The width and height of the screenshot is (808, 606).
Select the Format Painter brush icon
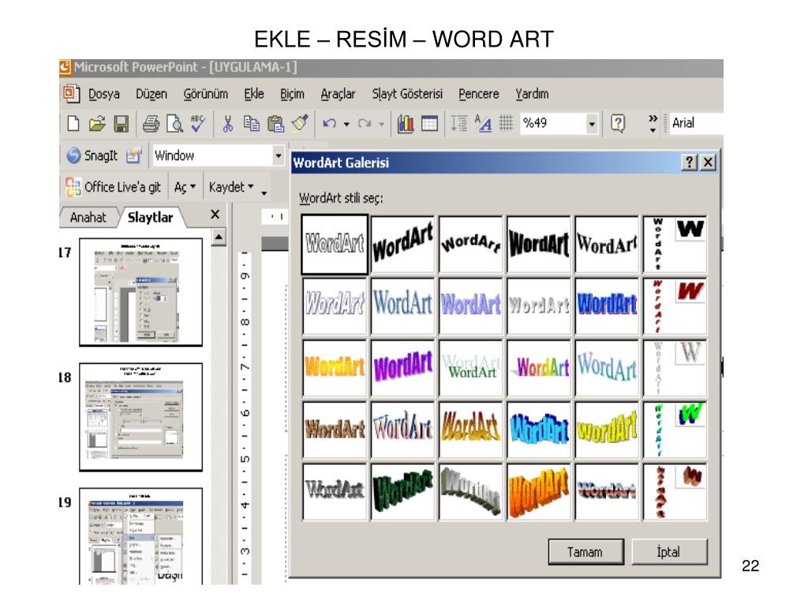pos(300,123)
